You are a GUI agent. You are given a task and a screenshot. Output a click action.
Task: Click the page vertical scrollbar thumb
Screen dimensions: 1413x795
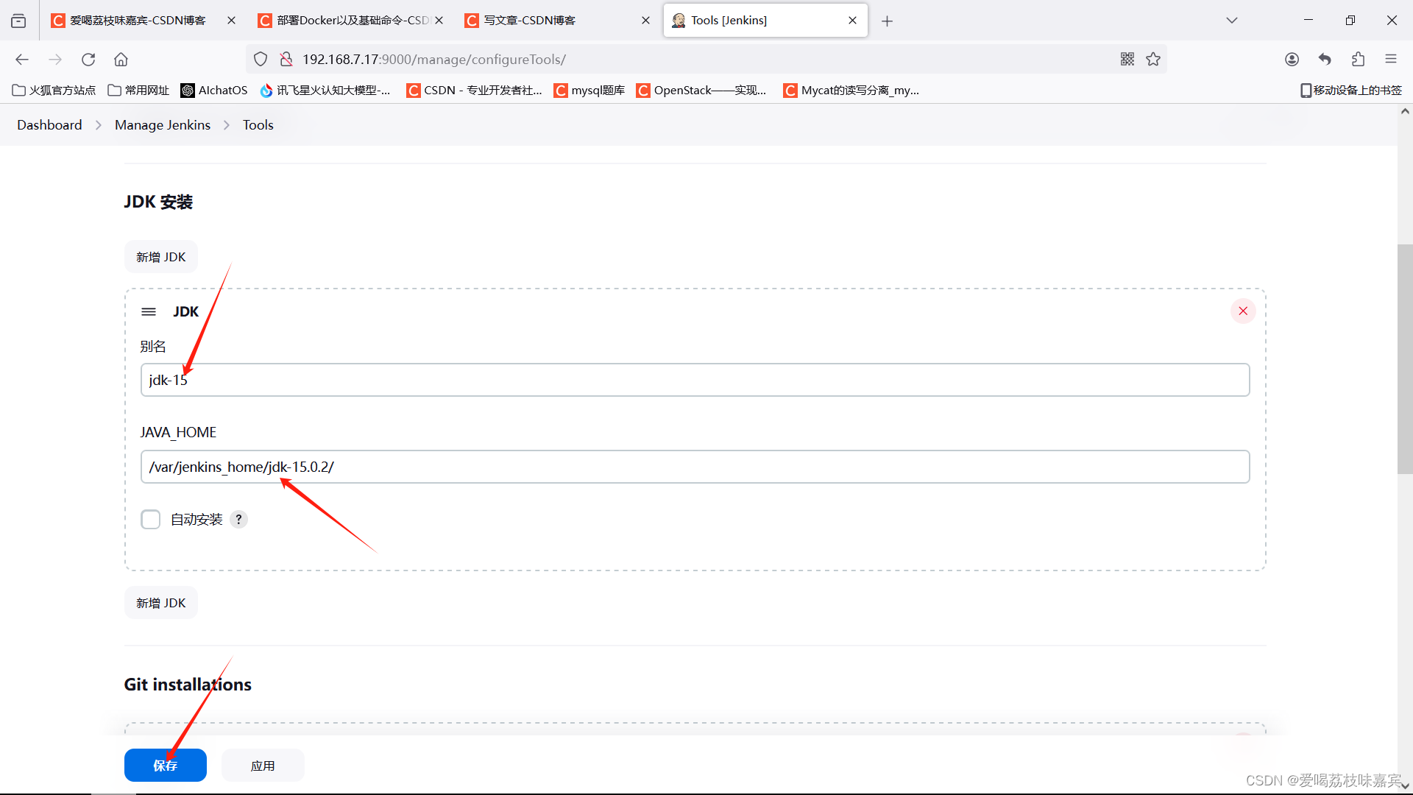[x=1405, y=359]
